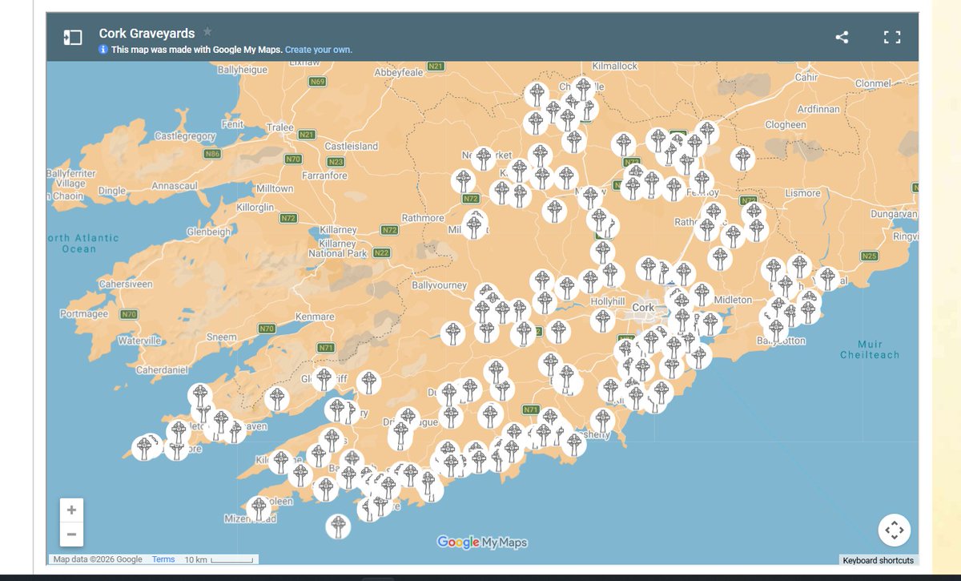This screenshot has height=581, width=961.
Task: Click the Tralee town label
Action: pyautogui.click(x=280, y=127)
